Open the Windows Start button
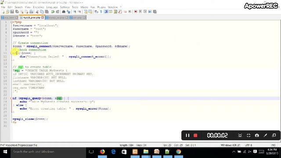281x158 pixels. 5,152
